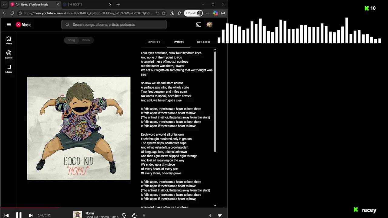The width and height of the screenshot is (388, 218).
Task: Click the small album thumbnail in player bar
Action: pos(78,215)
